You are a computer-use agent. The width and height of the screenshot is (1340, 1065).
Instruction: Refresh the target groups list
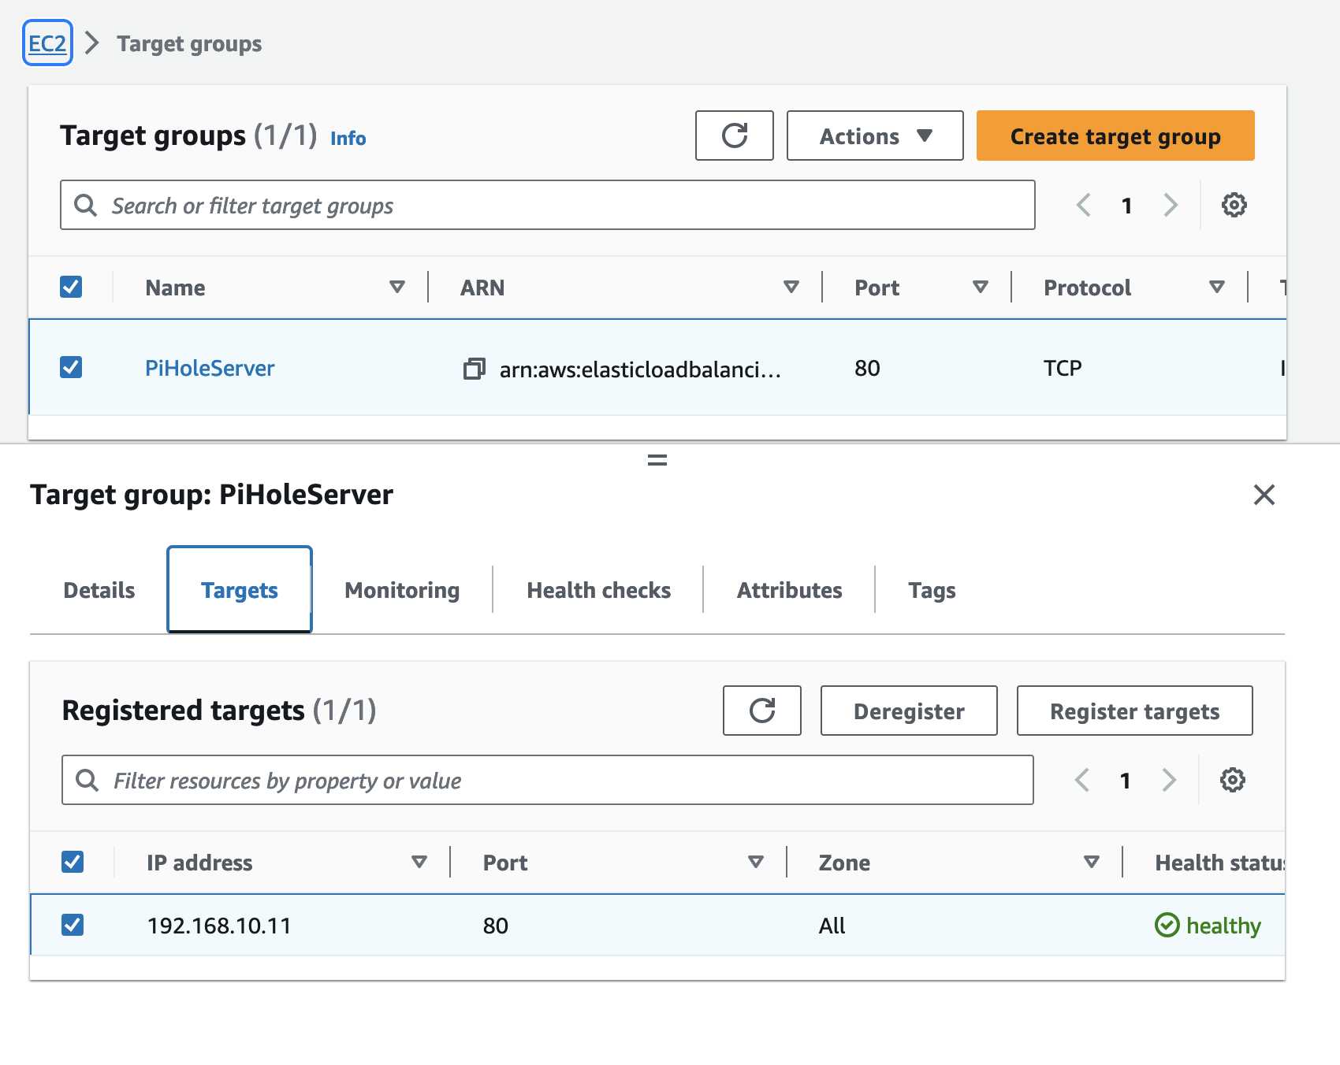tap(734, 135)
